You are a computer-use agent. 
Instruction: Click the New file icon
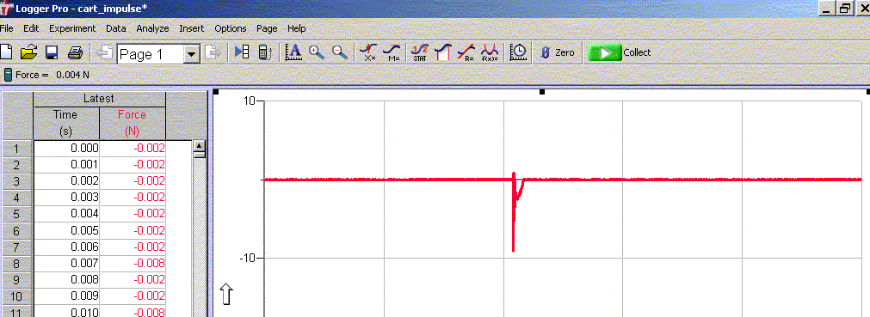coord(6,52)
